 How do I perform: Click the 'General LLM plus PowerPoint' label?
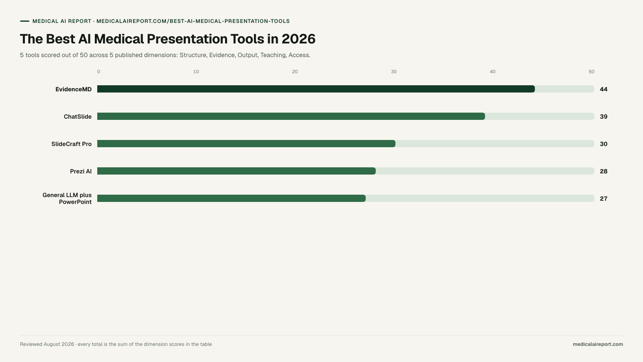(67, 199)
